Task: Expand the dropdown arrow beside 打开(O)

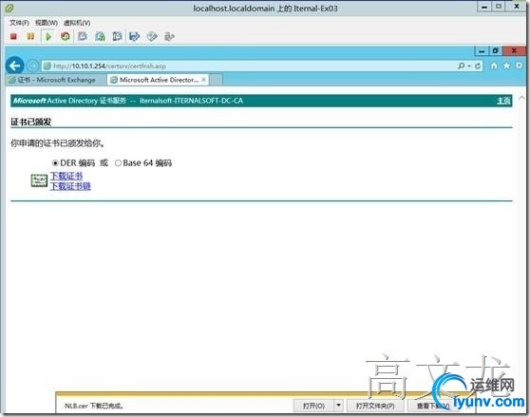Action: [x=338, y=406]
